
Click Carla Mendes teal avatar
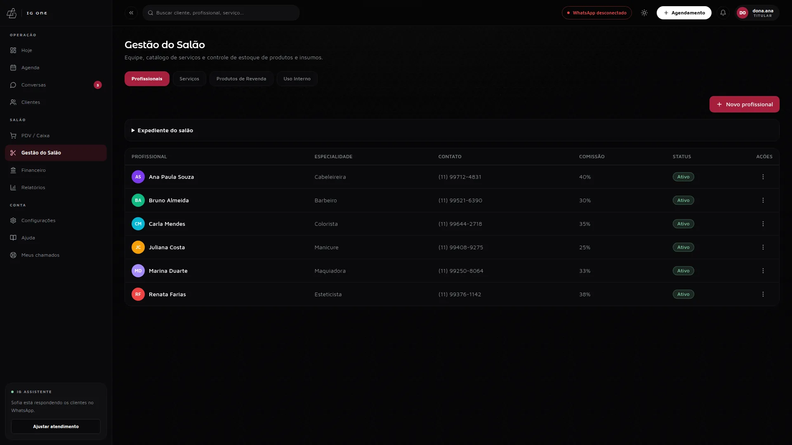[x=138, y=224]
